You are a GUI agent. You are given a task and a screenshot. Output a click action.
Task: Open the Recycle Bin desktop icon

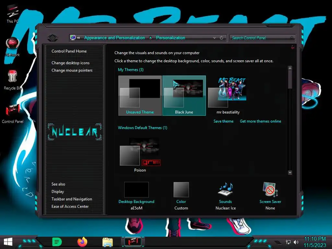[x=13, y=80]
